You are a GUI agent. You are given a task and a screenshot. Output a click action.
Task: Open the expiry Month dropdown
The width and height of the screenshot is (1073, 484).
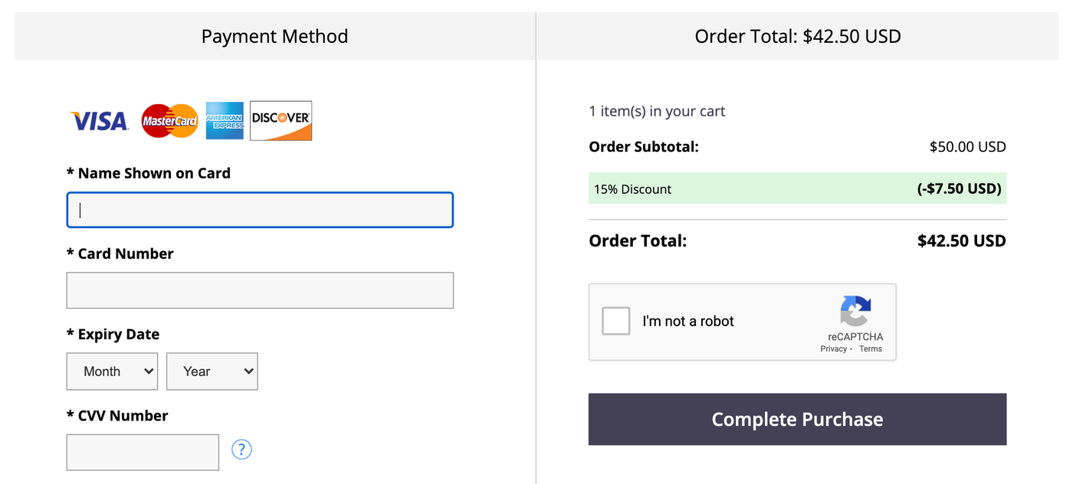click(112, 371)
